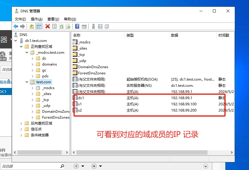Open the _tcp folder in record list
Screen dimensions: 249x170
pyautogui.click(x=79, y=55)
